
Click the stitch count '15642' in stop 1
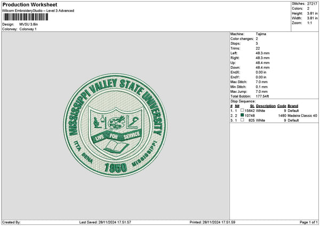click(x=250, y=111)
